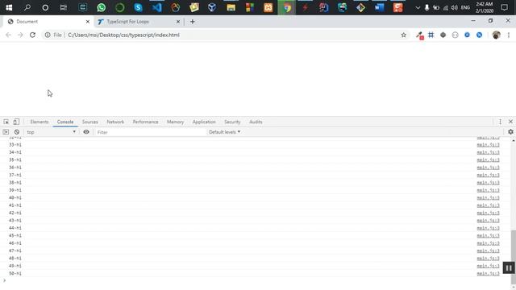
Task: Open main.js link for 40-hi row
Action: click(488, 197)
